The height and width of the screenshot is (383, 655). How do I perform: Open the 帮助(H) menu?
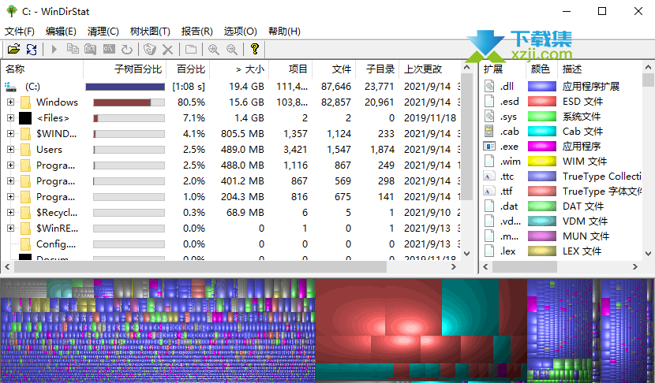coord(284,32)
